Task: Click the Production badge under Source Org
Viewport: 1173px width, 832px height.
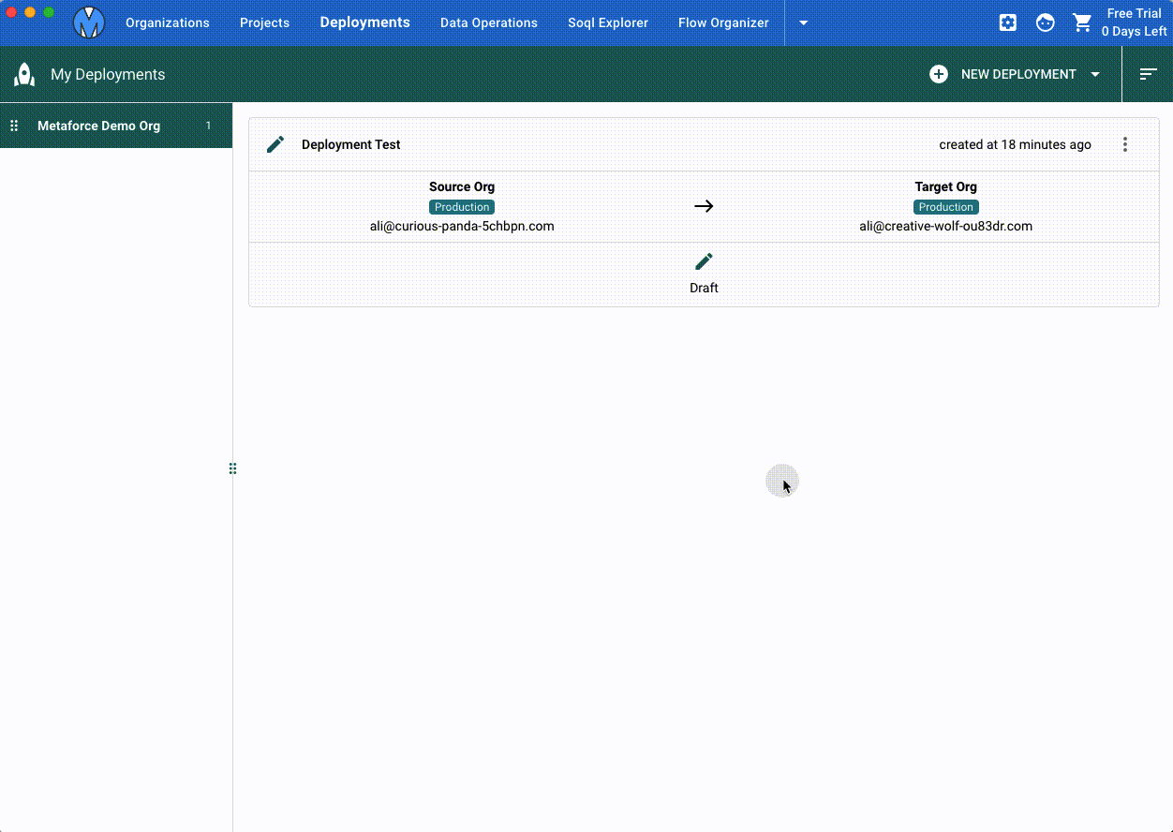Action: (x=462, y=207)
